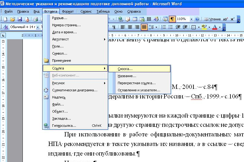Open the Drawing toolbar icon

pos(156,19)
